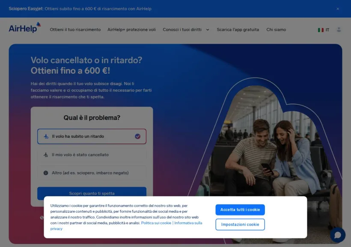Go to Ottieni il tuo risarcimento
351x247 pixels.
tap(75, 30)
